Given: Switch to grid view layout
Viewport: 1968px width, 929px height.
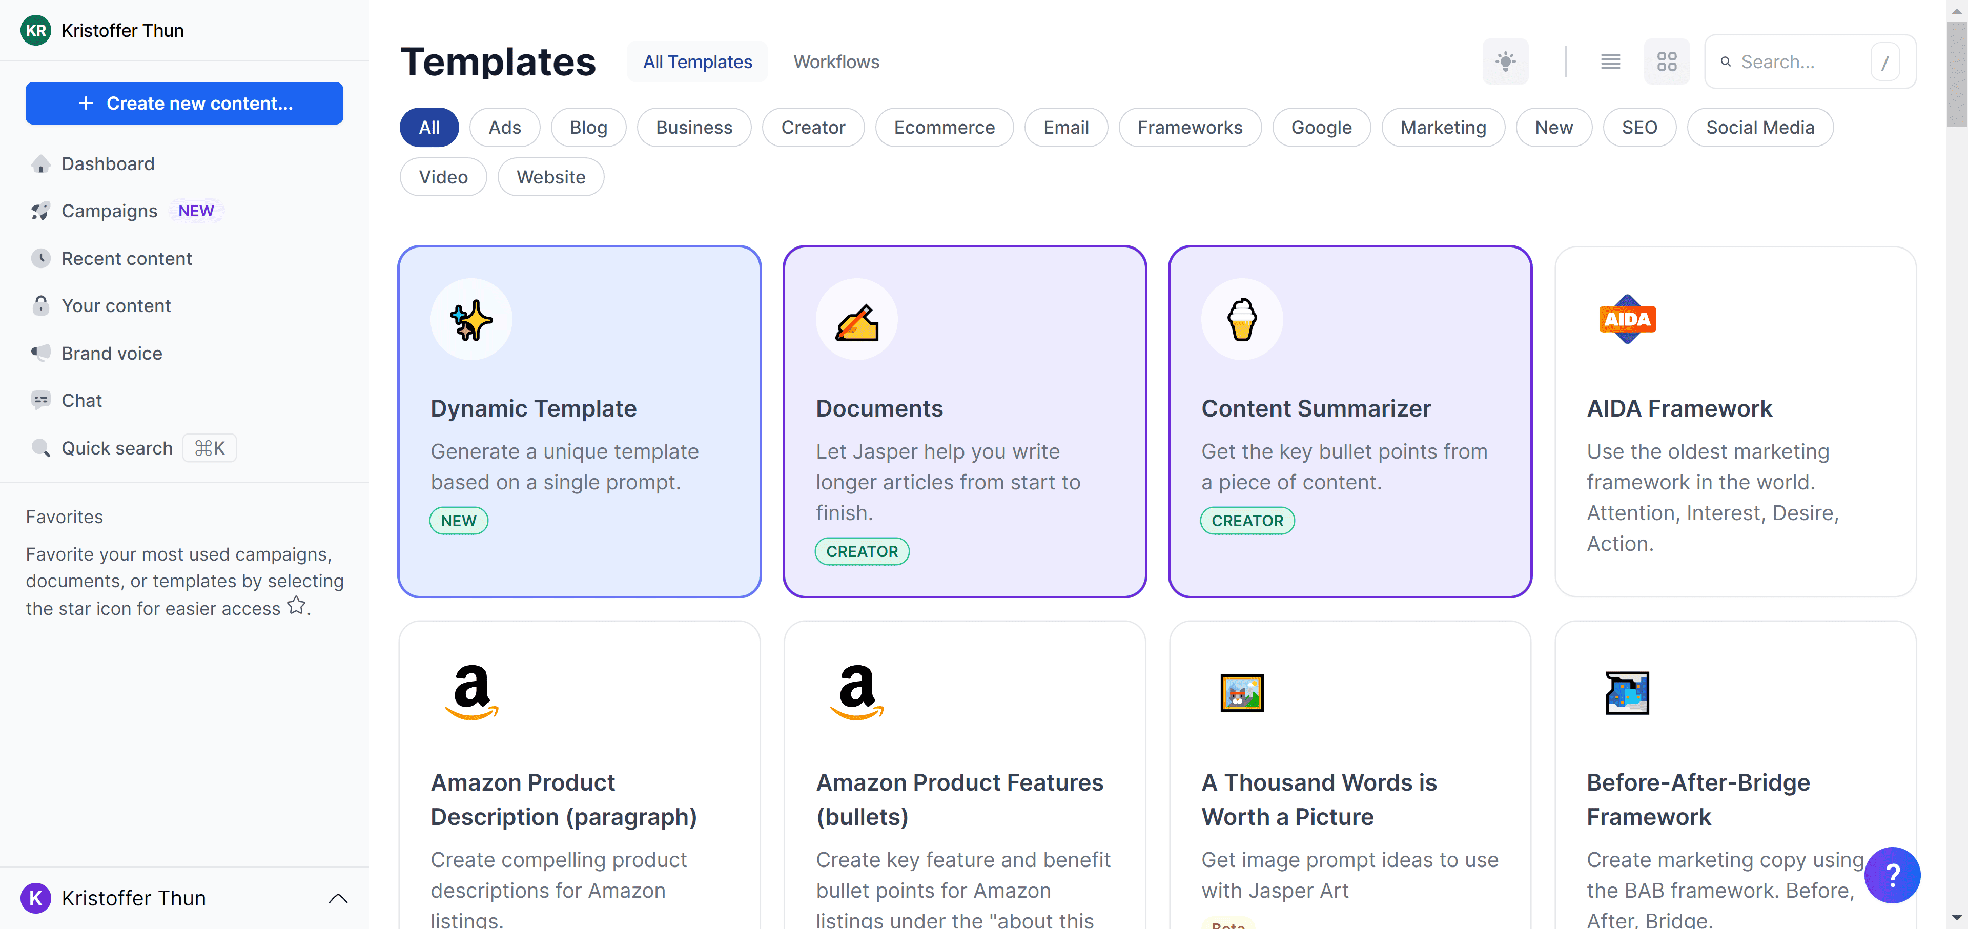Looking at the screenshot, I should (1666, 62).
